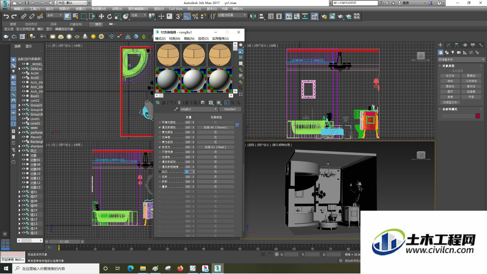Click the teapot icon in shelf toolbar
The height and width of the screenshot is (274, 487).
[x=6, y=37]
